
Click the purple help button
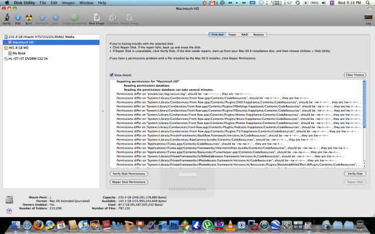(9, 211)
